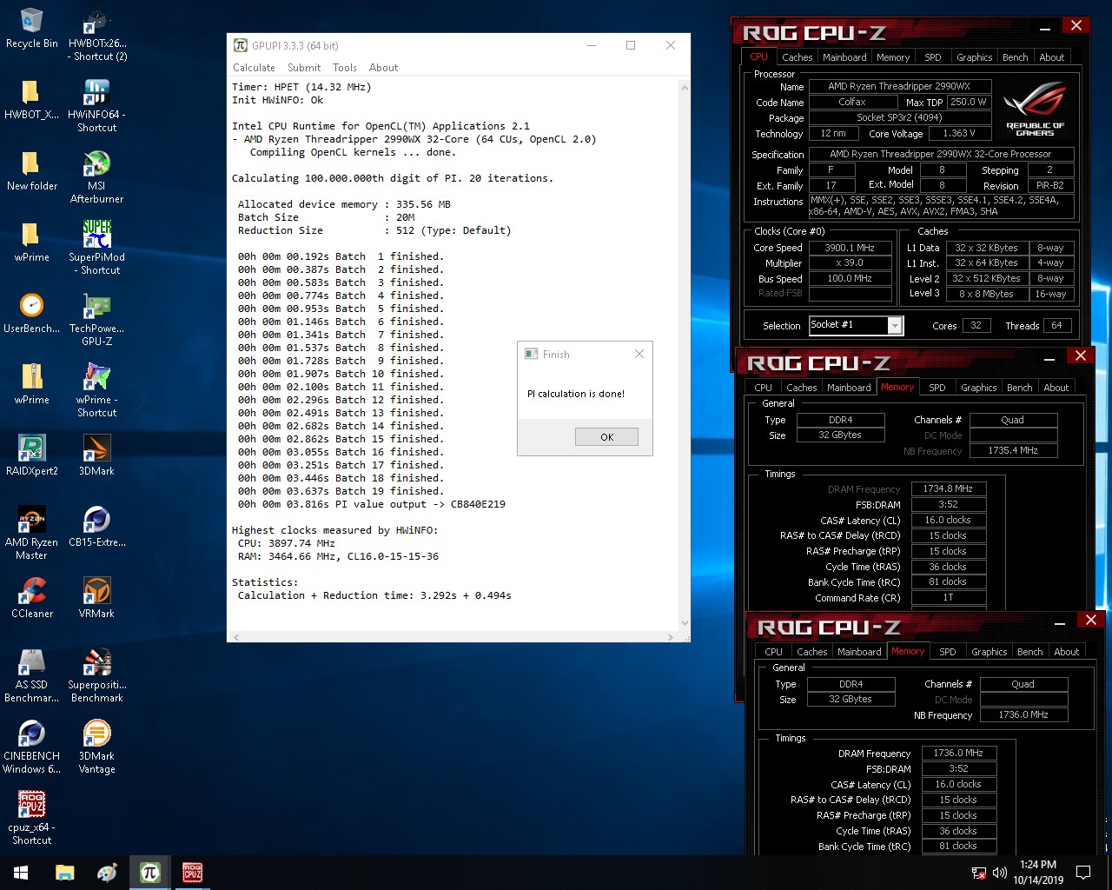
Task: Open GPUPI Tools menu
Action: tap(345, 68)
